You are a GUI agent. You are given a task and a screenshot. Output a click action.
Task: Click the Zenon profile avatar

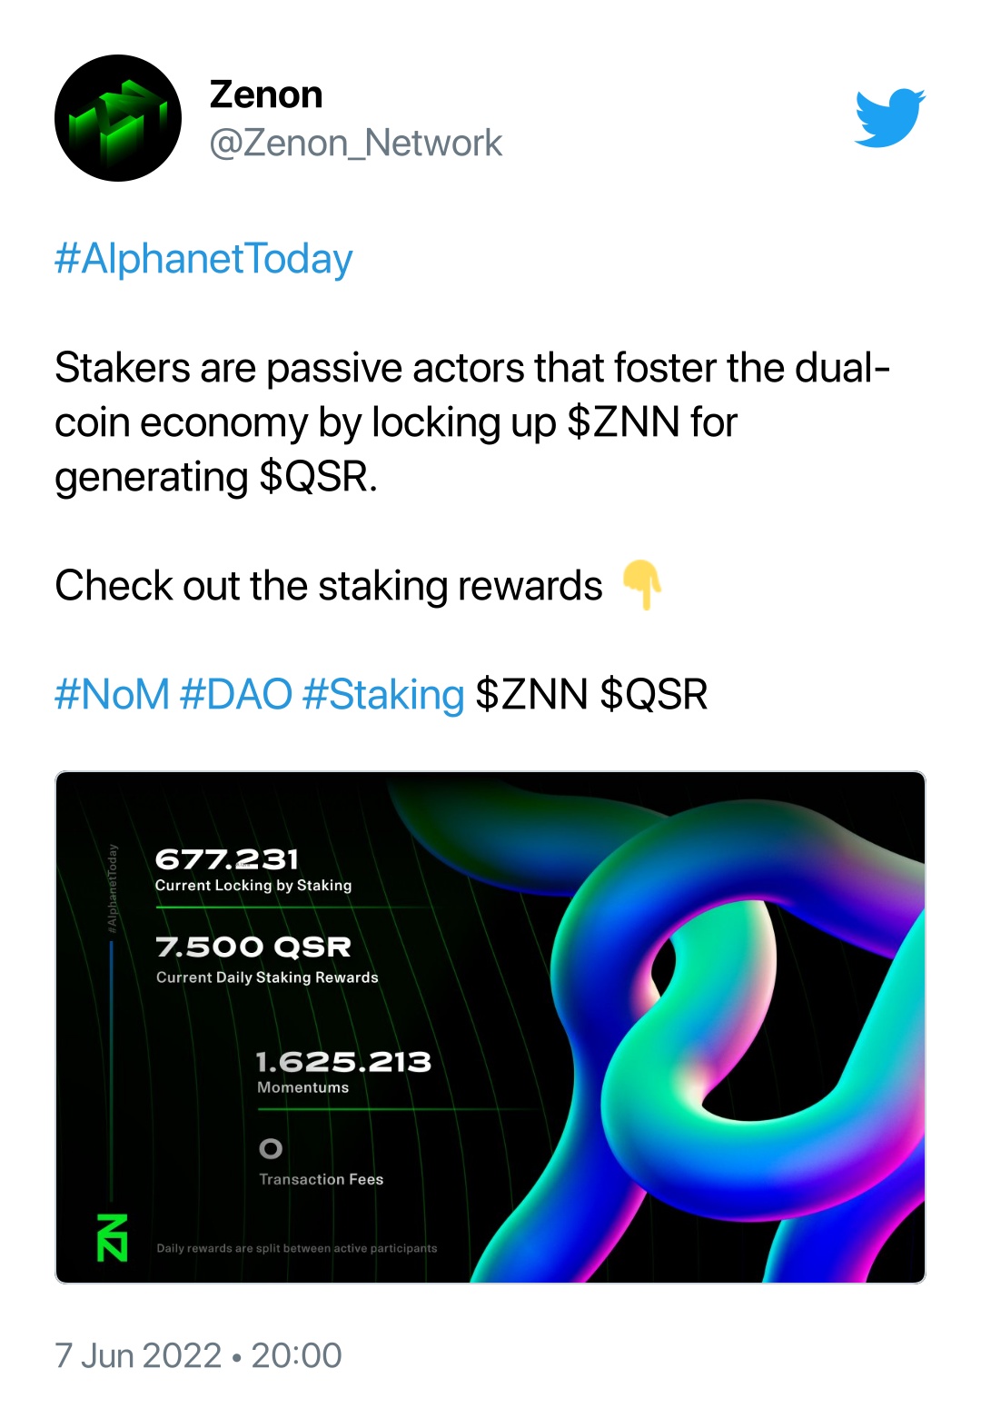click(118, 118)
